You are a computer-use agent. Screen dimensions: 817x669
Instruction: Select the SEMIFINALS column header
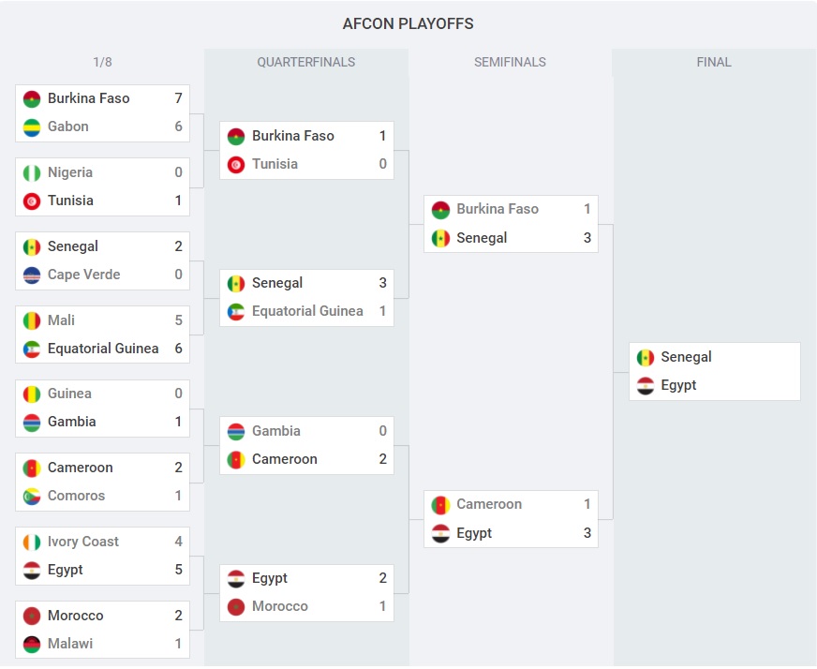pos(510,63)
